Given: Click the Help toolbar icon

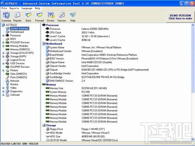Looking at the screenshot, I should (x=73, y=15).
